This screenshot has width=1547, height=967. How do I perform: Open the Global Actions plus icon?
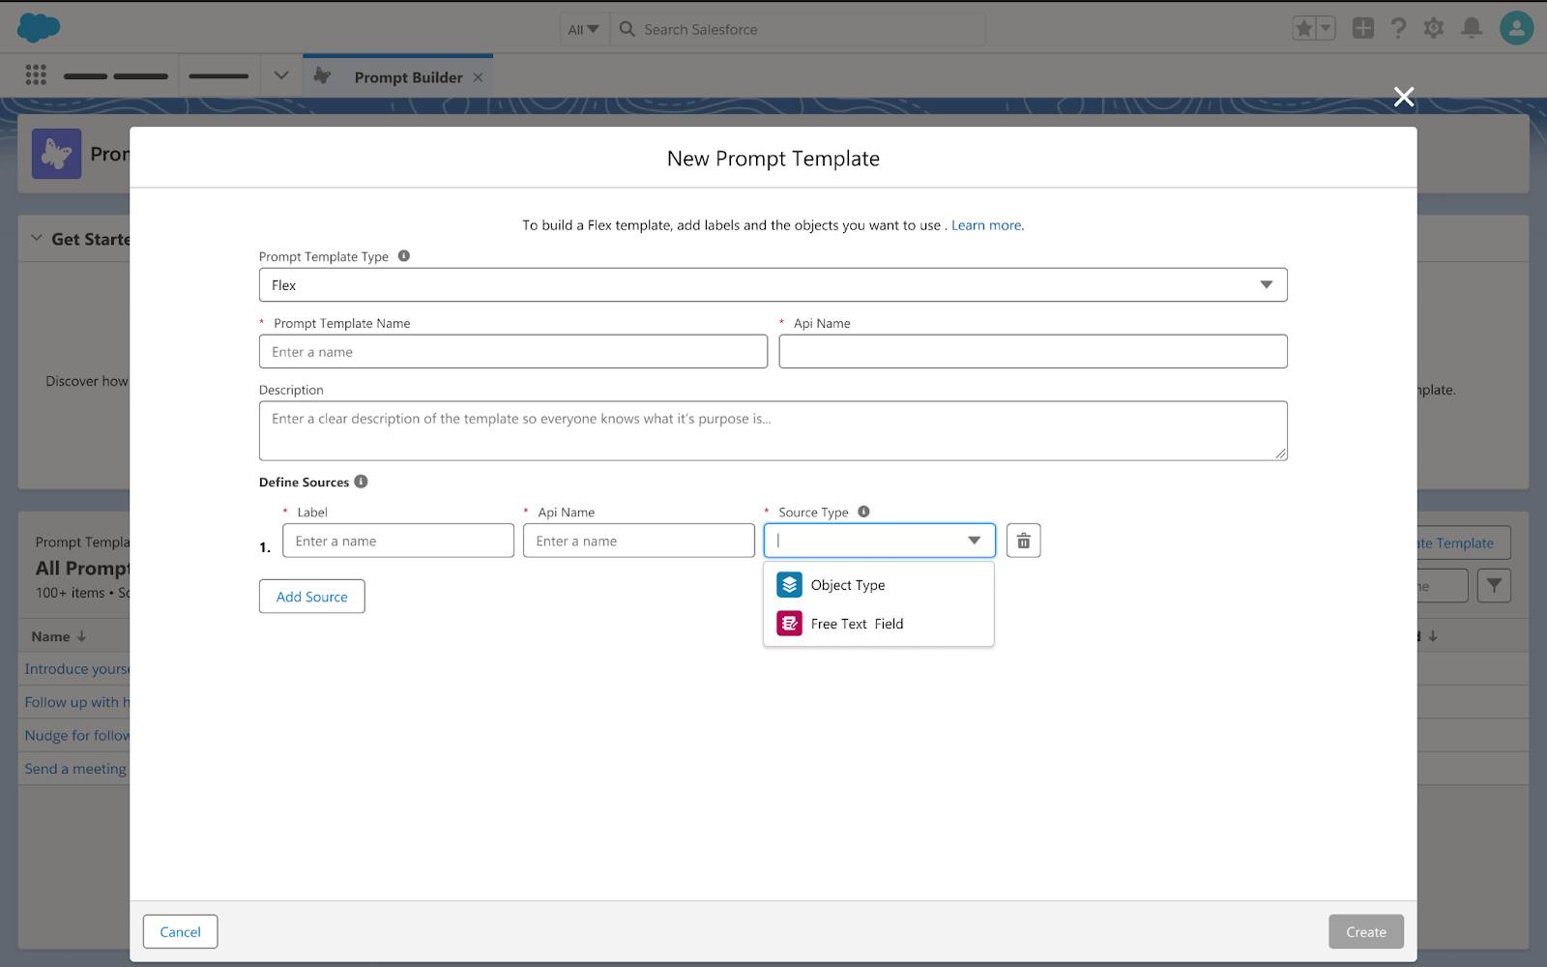pos(1362,28)
